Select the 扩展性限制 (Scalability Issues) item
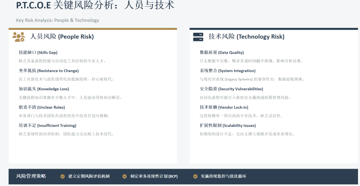The image size is (360, 186). 228,126
